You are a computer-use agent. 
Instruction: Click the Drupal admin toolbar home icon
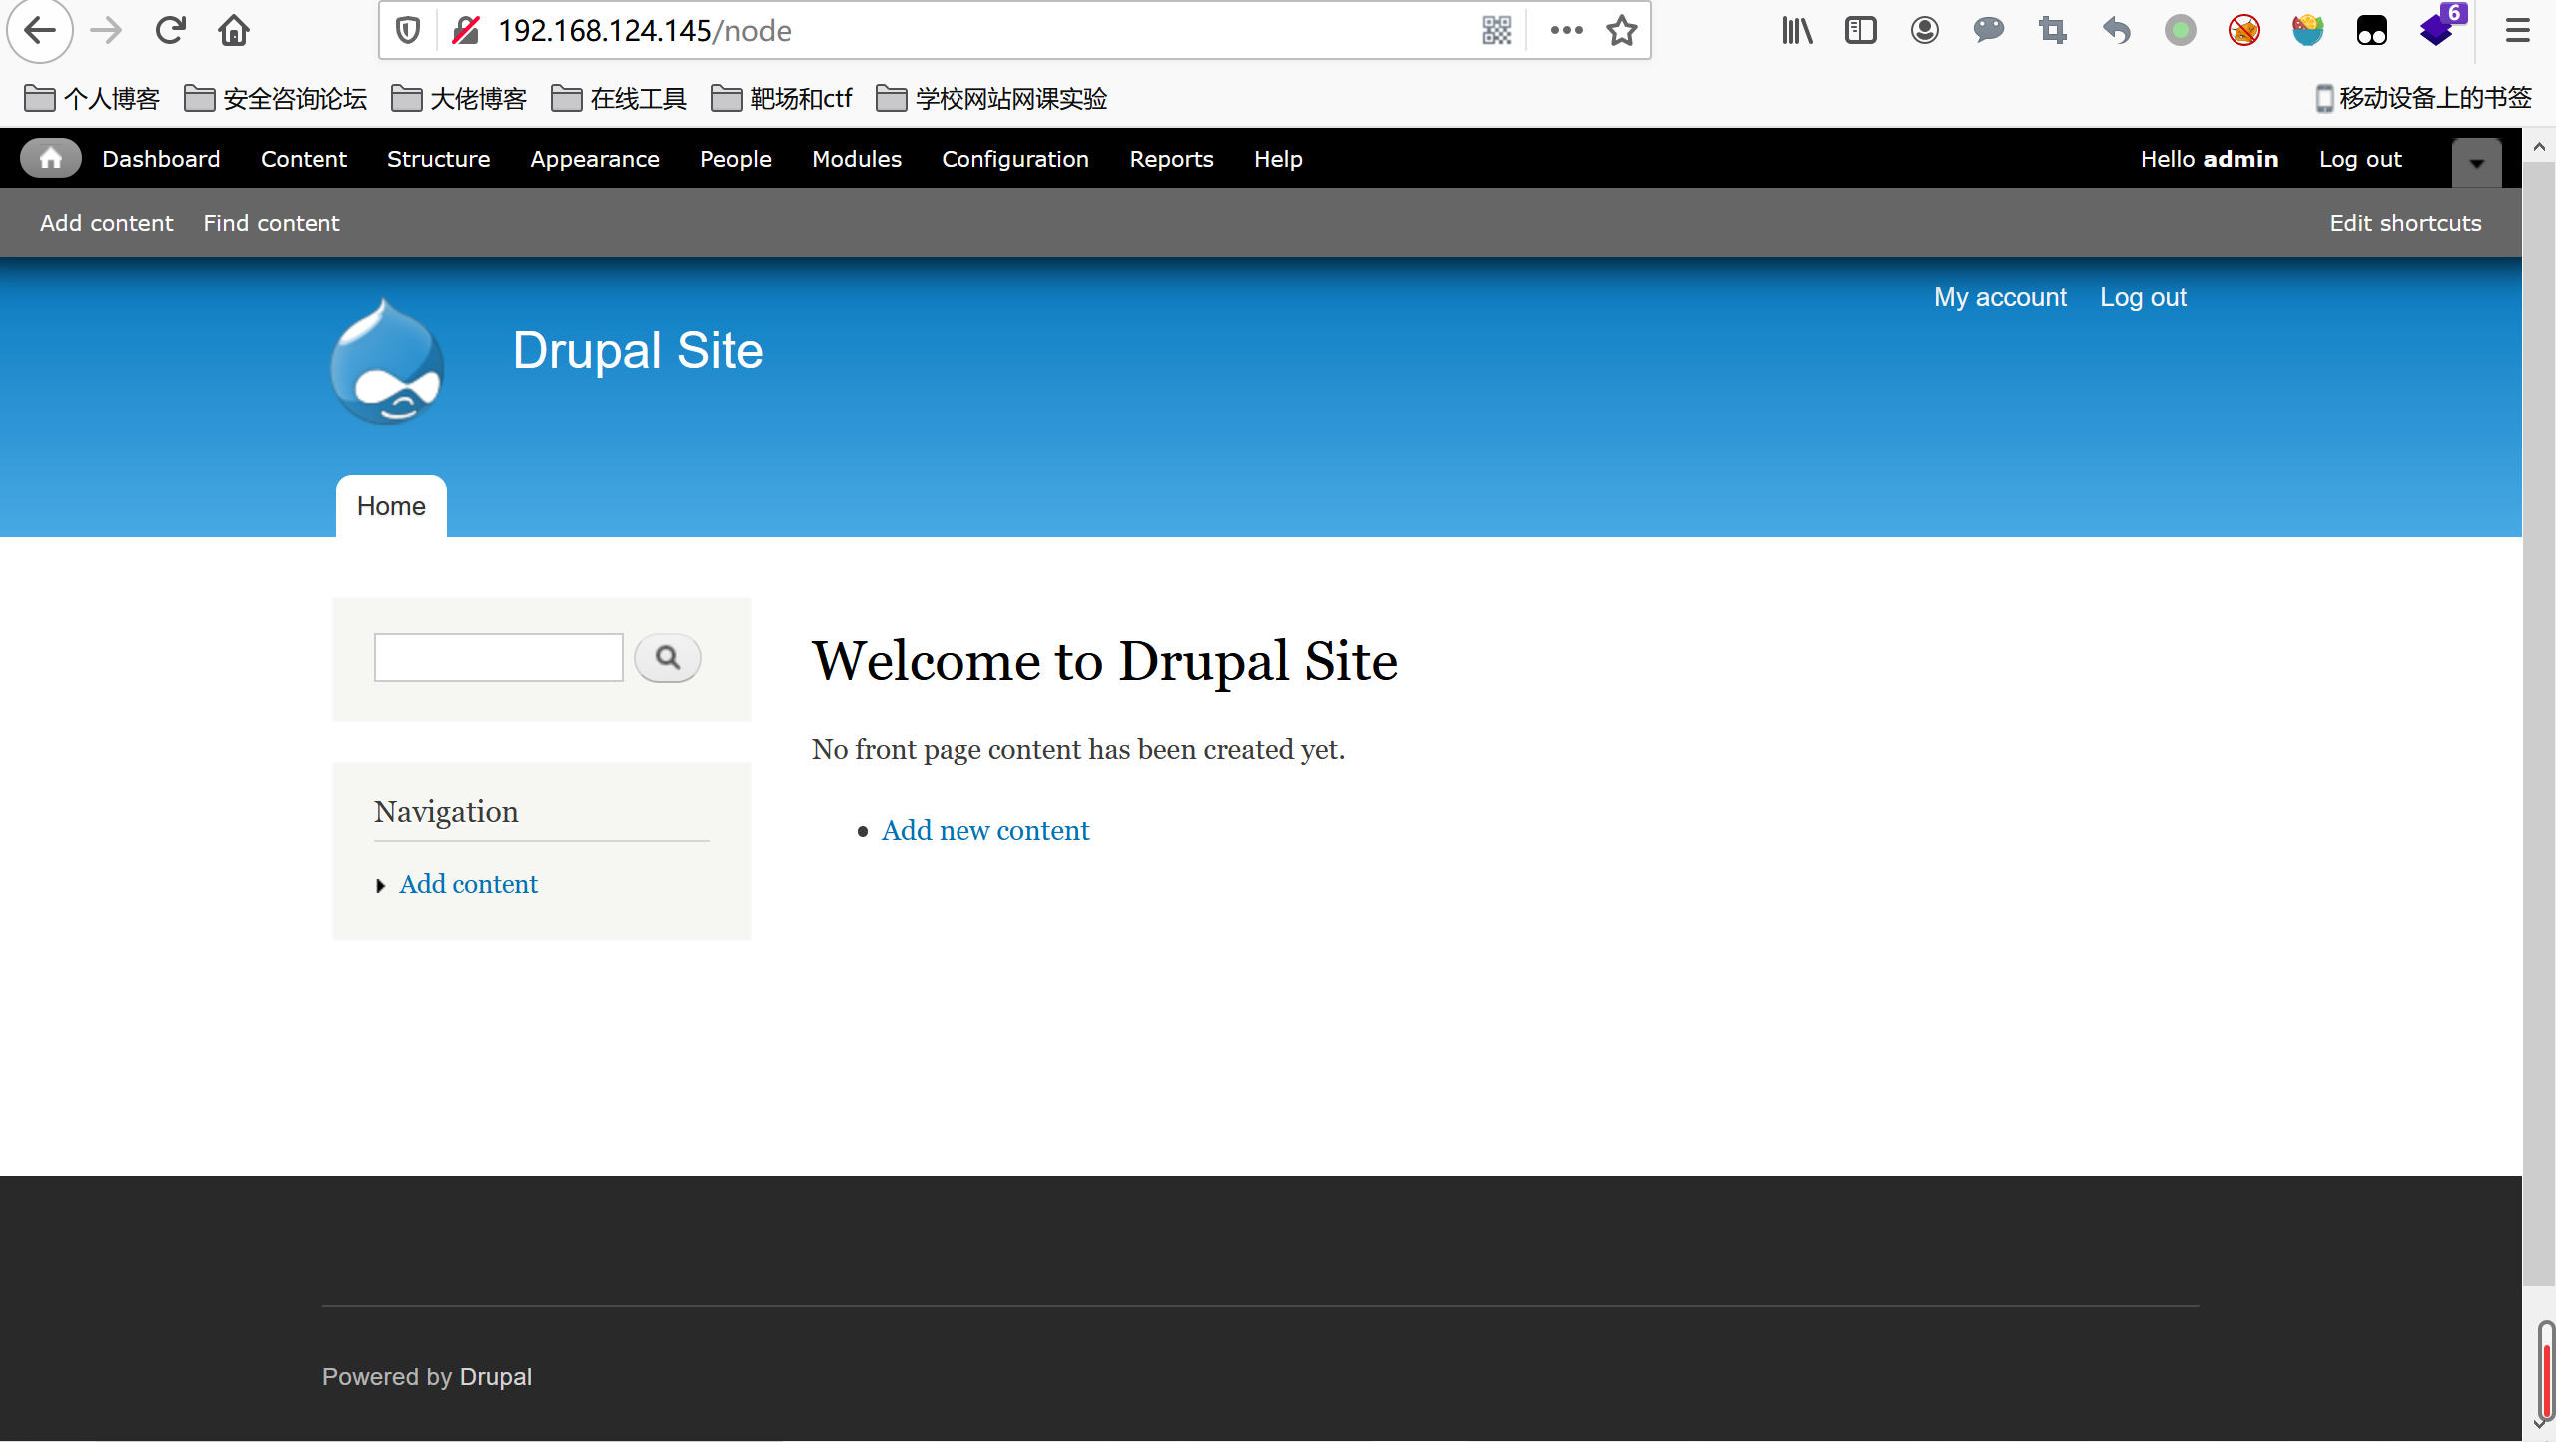pyautogui.click(x=51, y=159)
